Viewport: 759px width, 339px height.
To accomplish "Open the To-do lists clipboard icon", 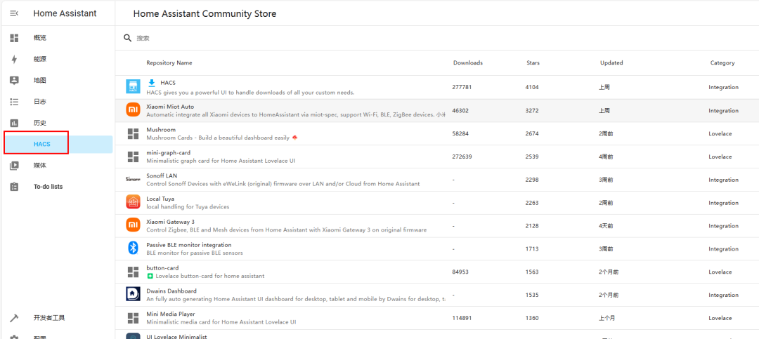I will 14,187.
